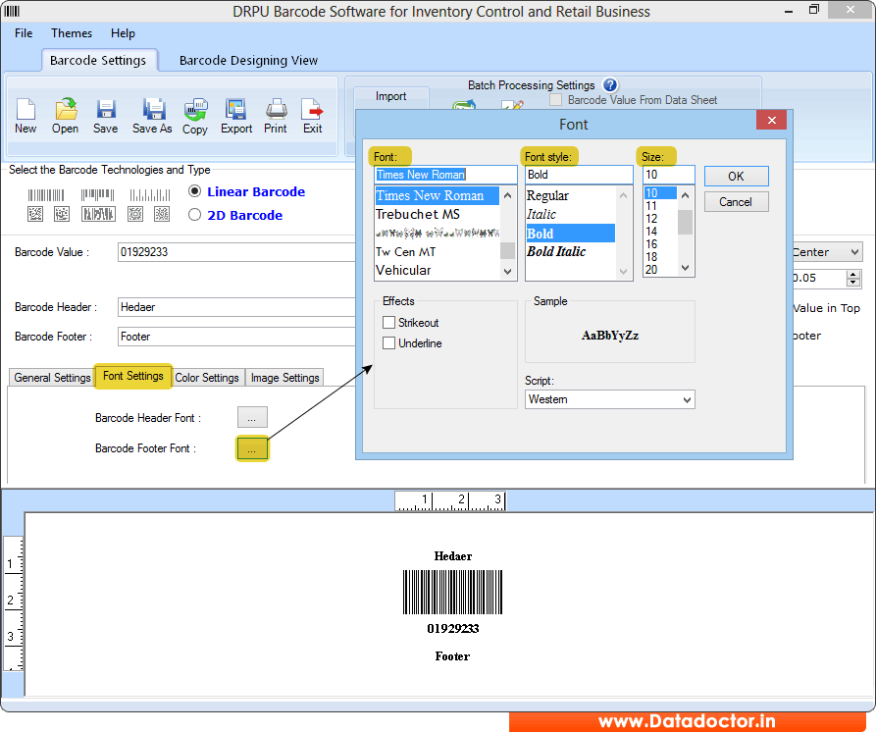Confirm font selection with OK
This screenshot has height=732, width=876.
736,176
